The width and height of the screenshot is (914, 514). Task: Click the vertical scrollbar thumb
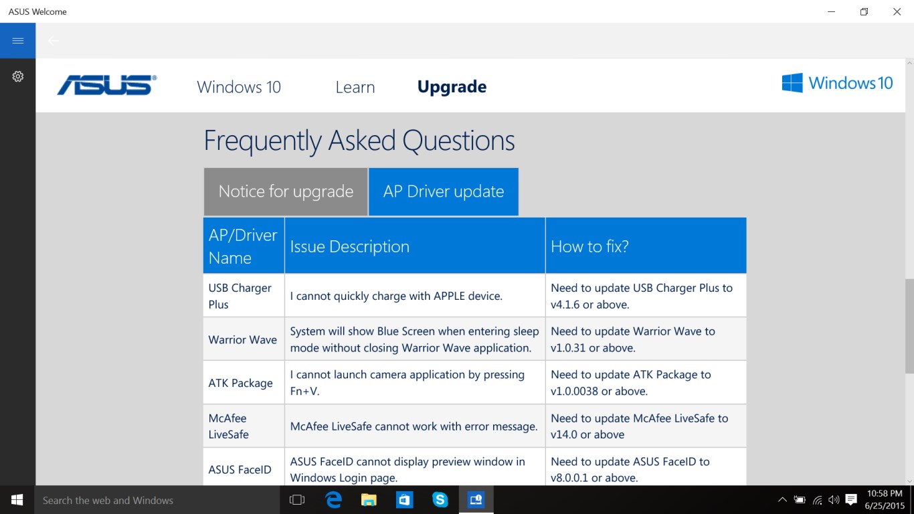click(909, 326)
